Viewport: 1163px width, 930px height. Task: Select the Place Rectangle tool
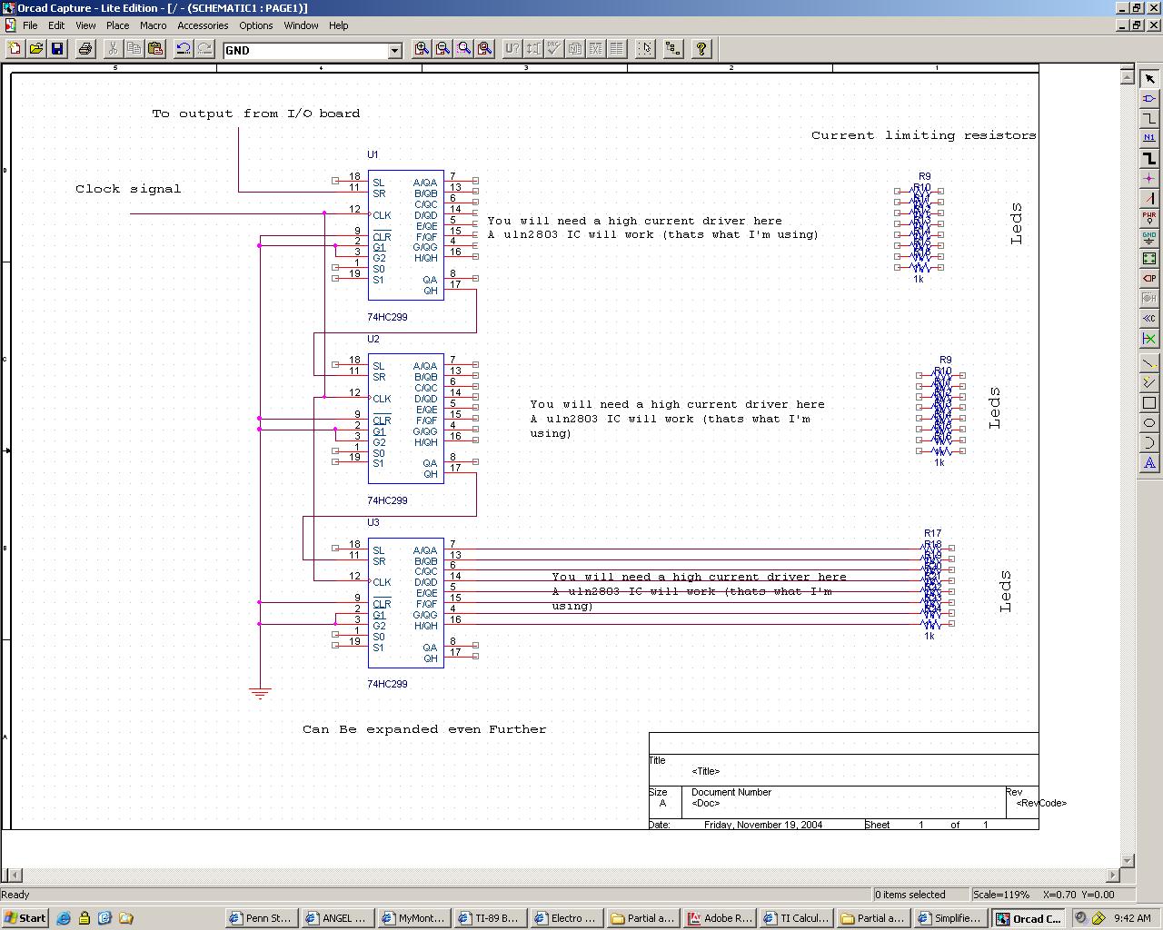point(1149,402)
